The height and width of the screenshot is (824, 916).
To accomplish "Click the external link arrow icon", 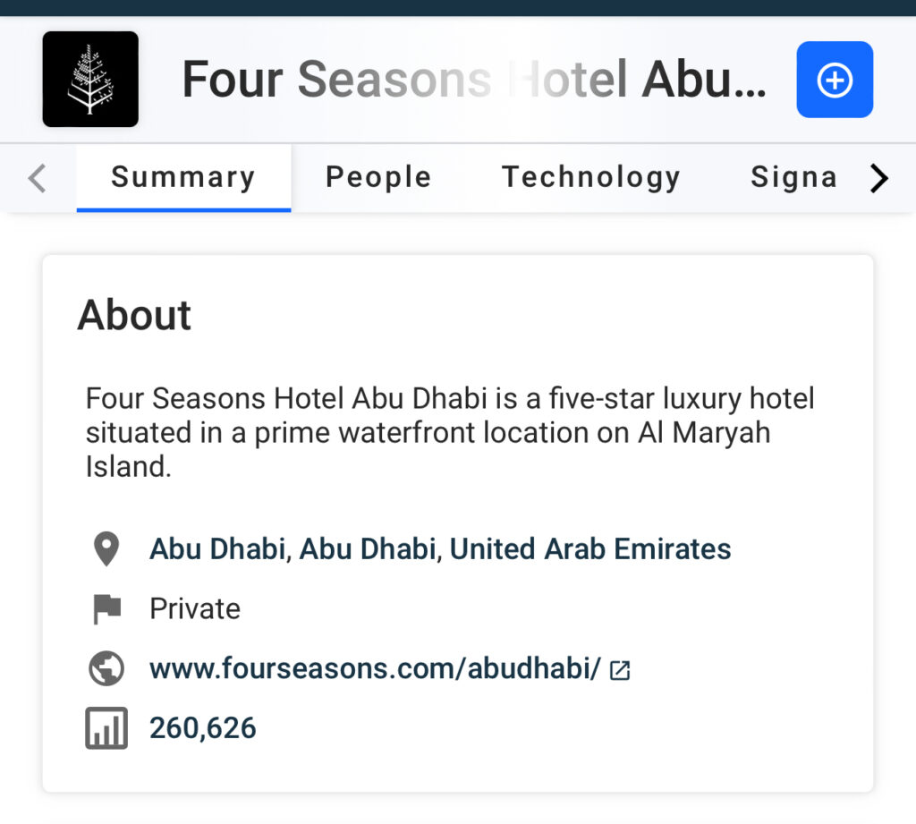I will tap(620, 670).
